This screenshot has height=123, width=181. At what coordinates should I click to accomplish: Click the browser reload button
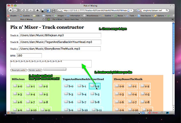coord(24,10)
